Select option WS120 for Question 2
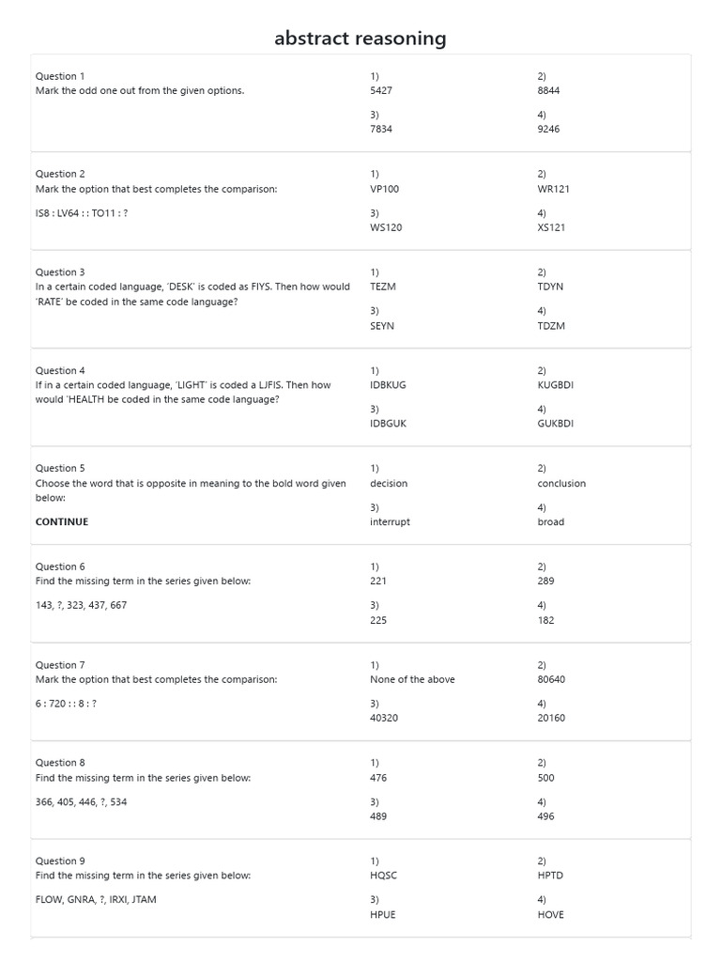This screenshot has height=962, width=721. tap(386, 227)
